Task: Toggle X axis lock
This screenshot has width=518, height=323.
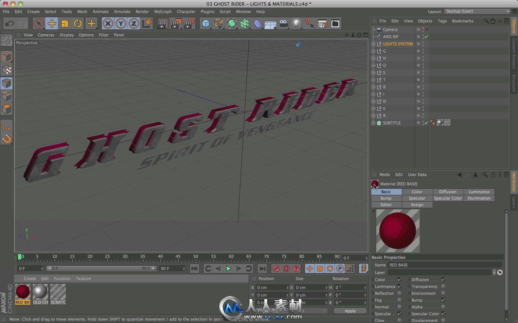Action: pos(108,24)
